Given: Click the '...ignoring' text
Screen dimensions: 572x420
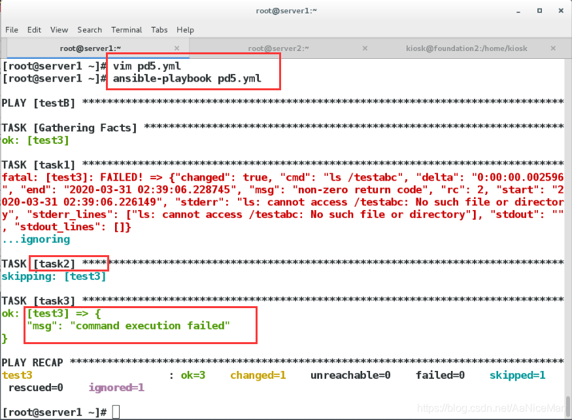Looking at the screenshot, I should pyautogui.click(x=36, y=239).
